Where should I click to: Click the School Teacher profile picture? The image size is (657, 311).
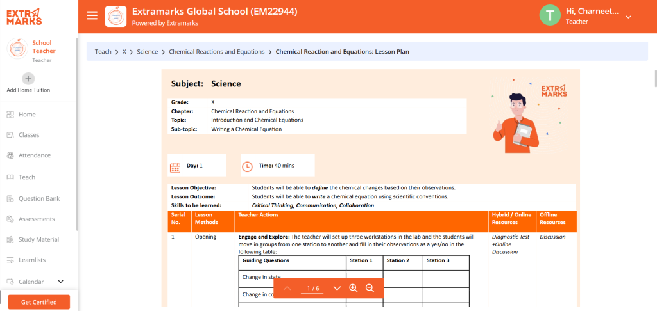click(17, 49)
